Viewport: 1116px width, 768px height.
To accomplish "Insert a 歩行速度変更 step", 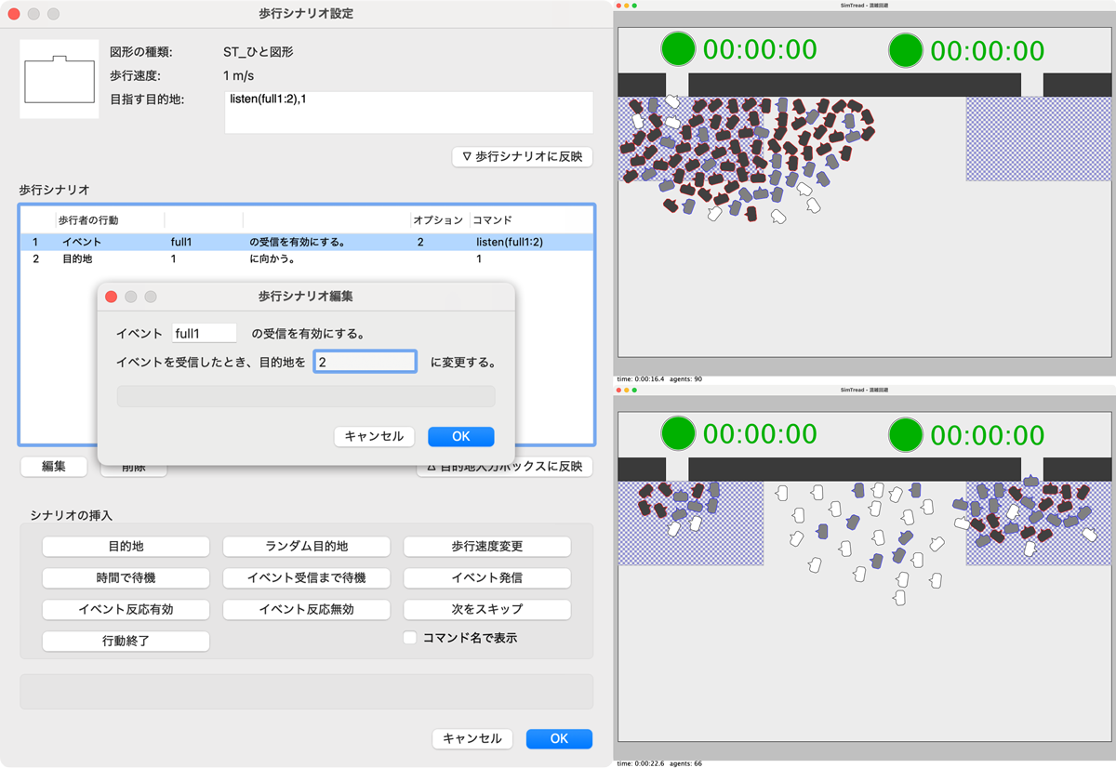I will click(486, 547).
